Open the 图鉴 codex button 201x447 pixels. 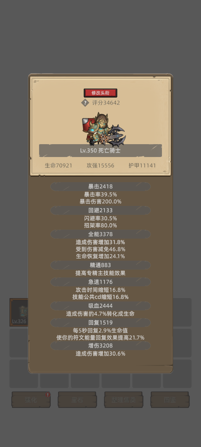(x=170, y=400)
